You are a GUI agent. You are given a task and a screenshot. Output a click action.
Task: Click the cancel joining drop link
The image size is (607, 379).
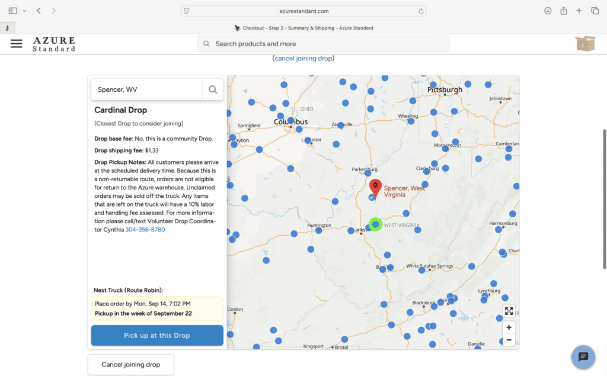click(x=303, y=59)
